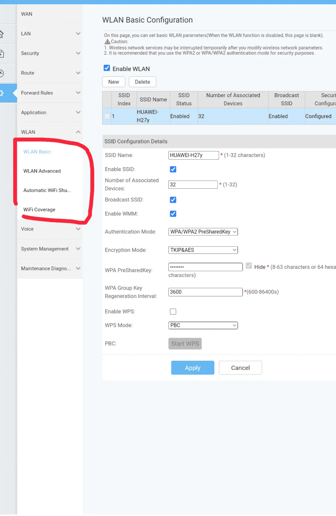This screenshot has width=336, height=516.
Task: Open Automatic WiFi Shutdown submenu
Action: point(47,190)
